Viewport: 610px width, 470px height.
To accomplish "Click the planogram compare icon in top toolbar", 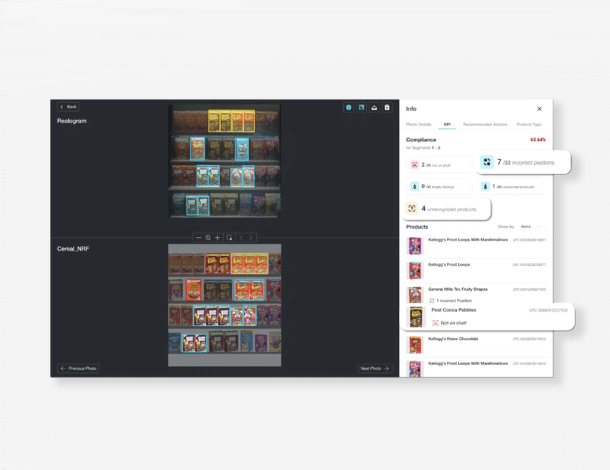I will (362, 108).
